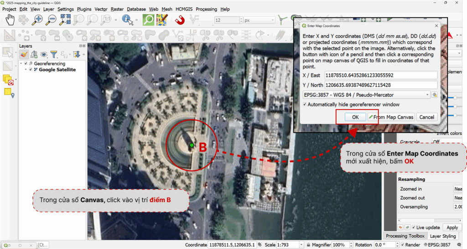
Task: Open the EPSG:3857 WGS 84 Pseudo-Mercator dropdown
Action: pos(366,95)
